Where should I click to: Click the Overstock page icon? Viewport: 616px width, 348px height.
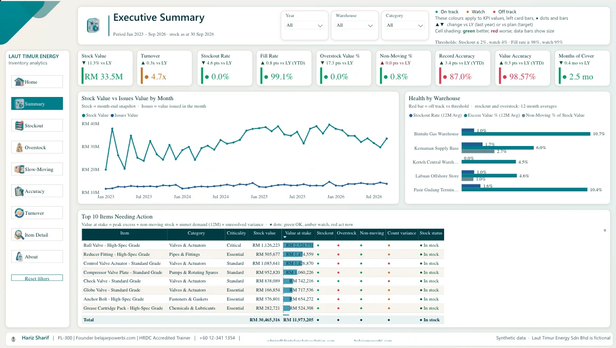coord(19,148)
